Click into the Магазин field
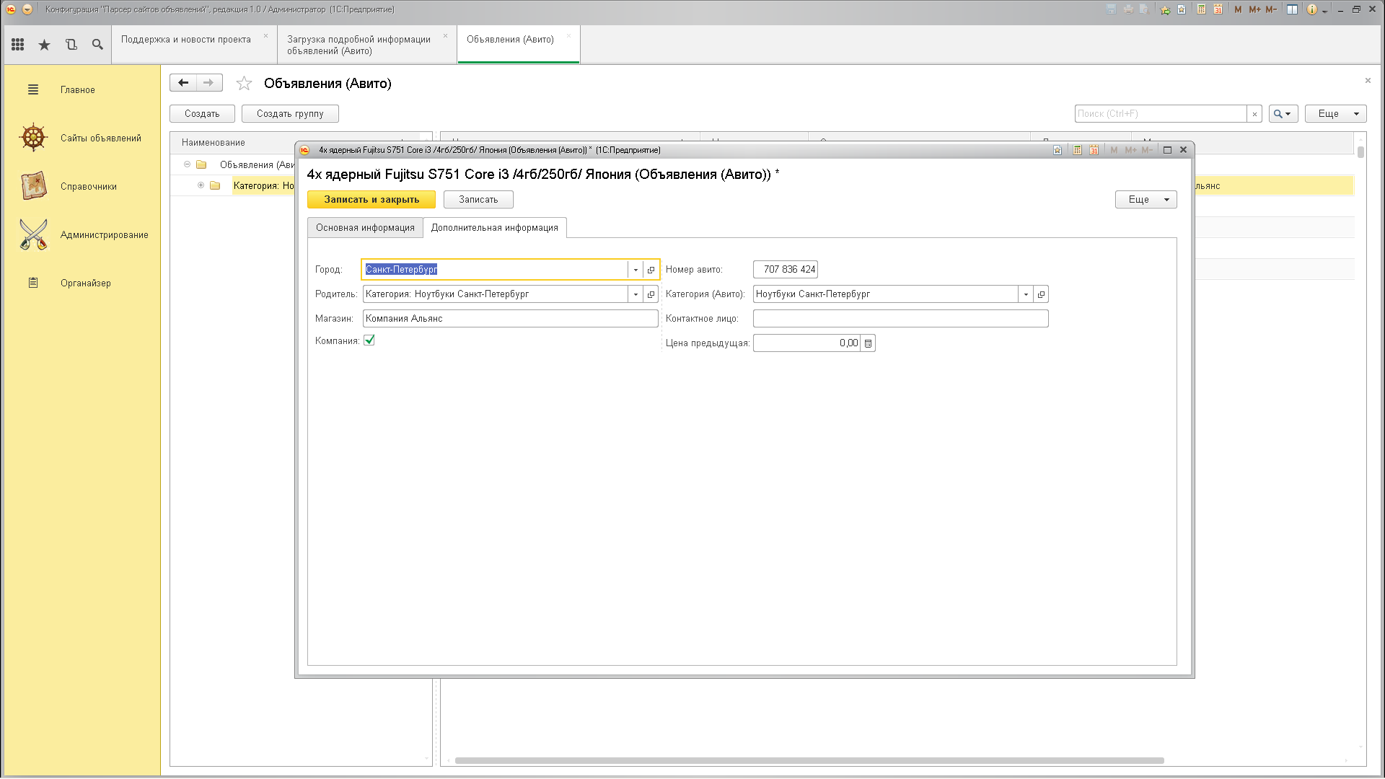This screenshot has width=1385, height=779. pos(511,319)
